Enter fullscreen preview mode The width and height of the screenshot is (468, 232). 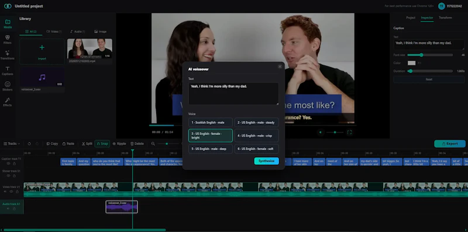pos(349,133)
